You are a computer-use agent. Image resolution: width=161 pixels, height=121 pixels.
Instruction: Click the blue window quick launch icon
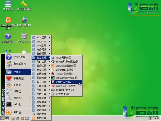(27, 118)
